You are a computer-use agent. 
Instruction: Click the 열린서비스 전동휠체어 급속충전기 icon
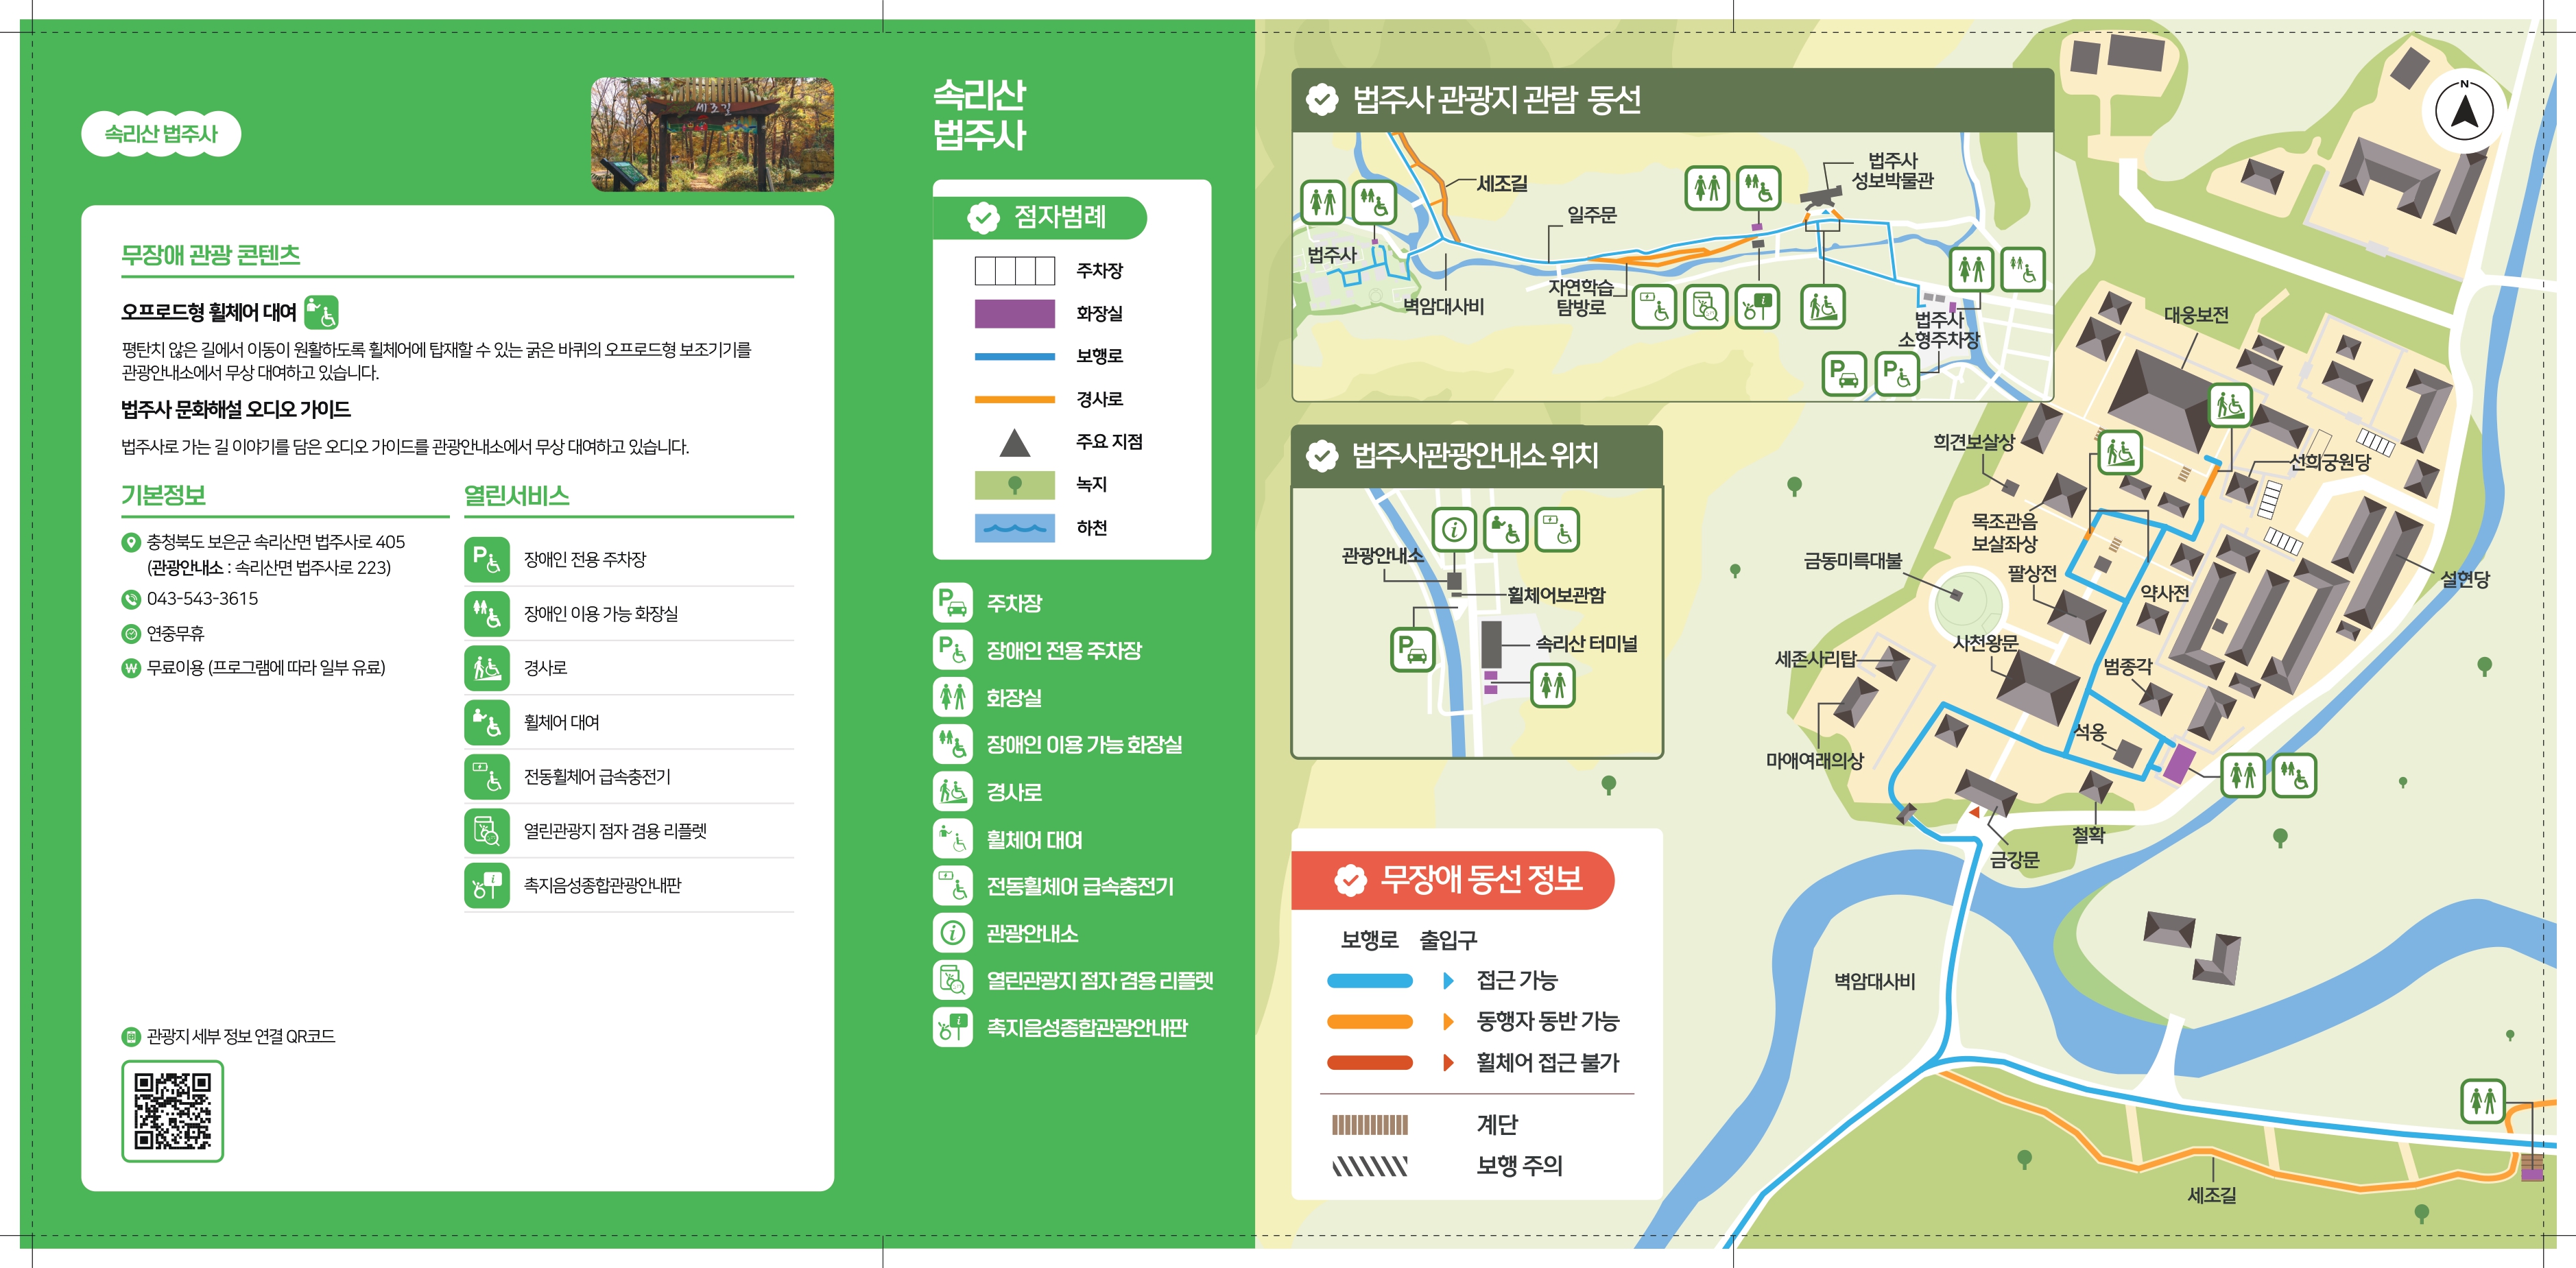point(487,777)
